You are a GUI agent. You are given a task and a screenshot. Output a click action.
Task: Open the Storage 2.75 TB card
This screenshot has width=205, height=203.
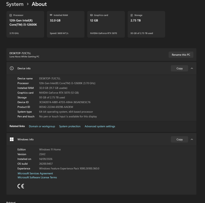(146, 24)
